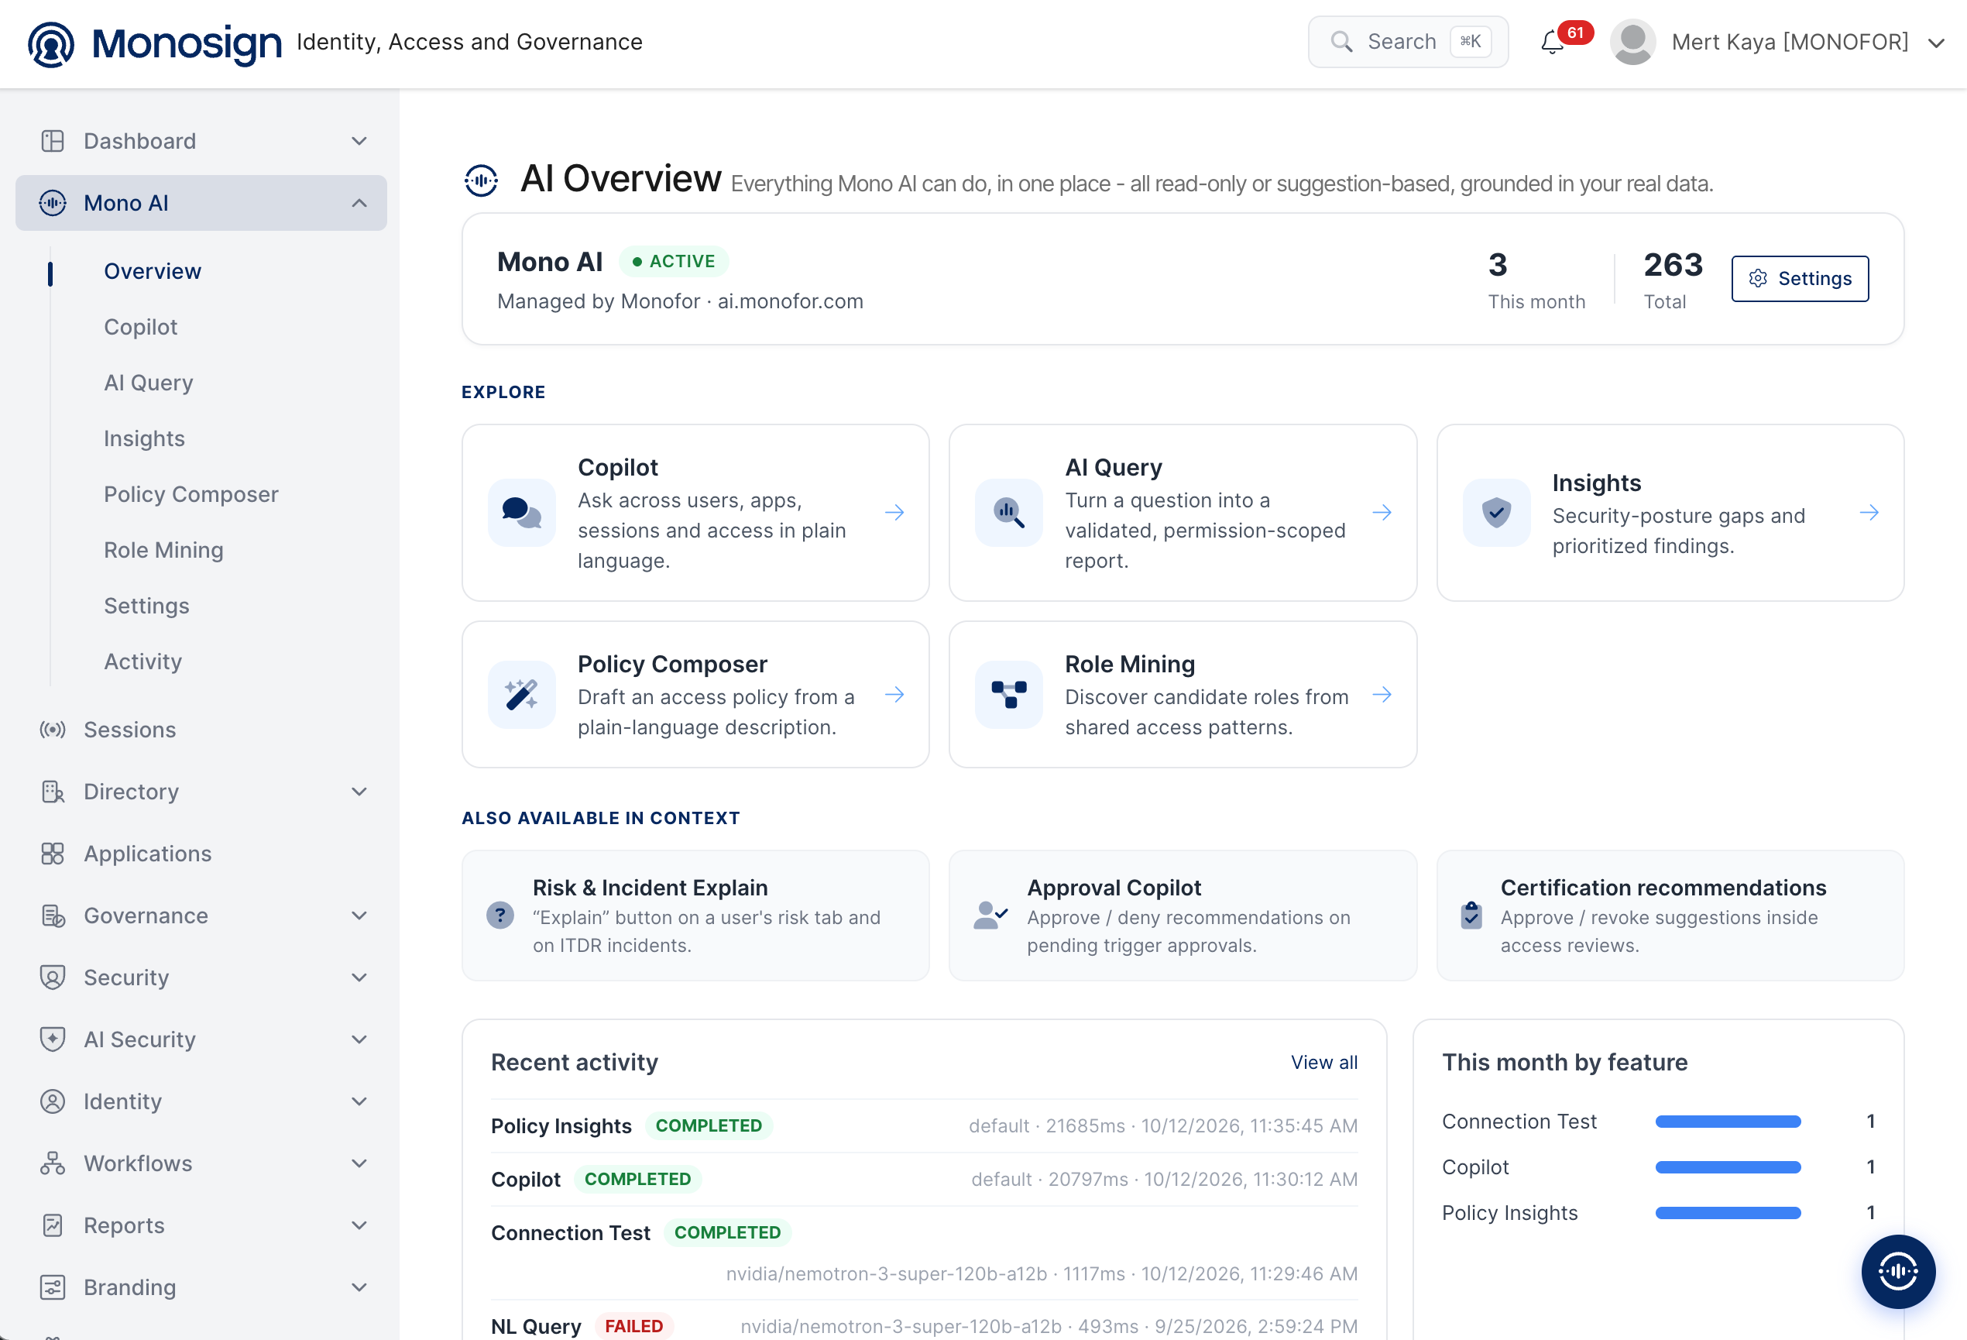
Task: Click the Sessions broadcast icon in sidebar
Action: pos(53,730)
